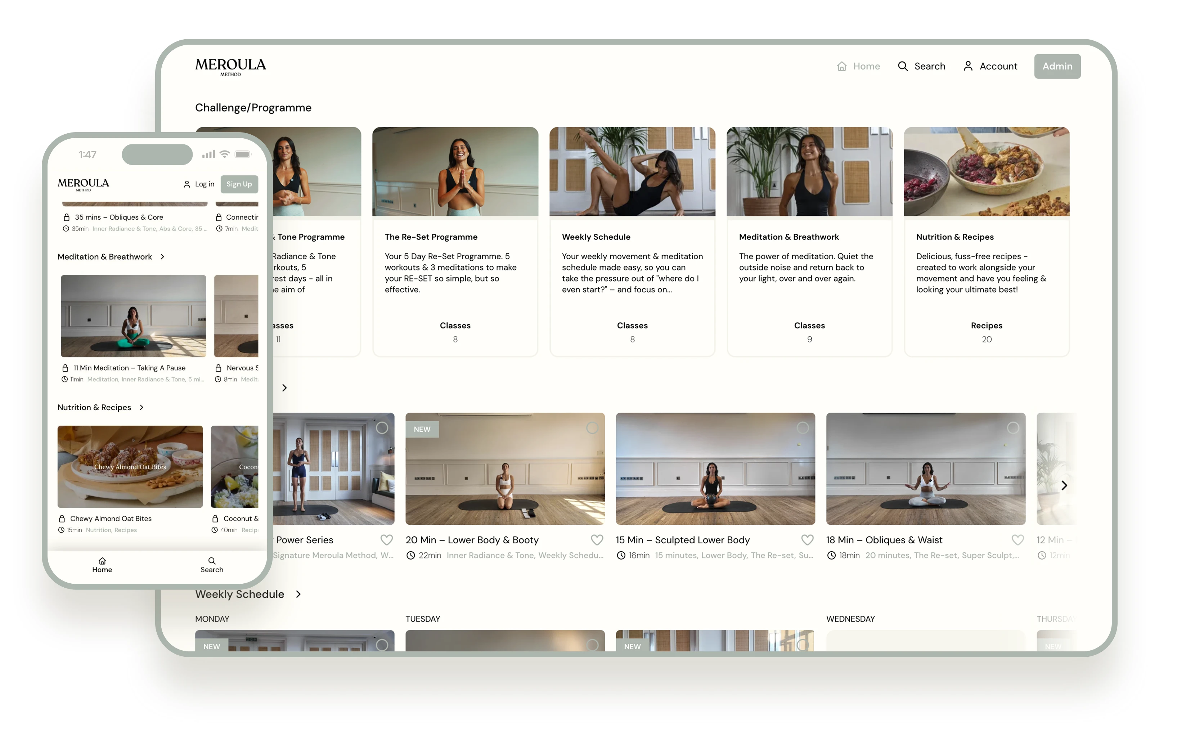Click Search magnifier icon in phone bottom bar
Viewport: 1177px width, 754px height.
coord(211,561)
